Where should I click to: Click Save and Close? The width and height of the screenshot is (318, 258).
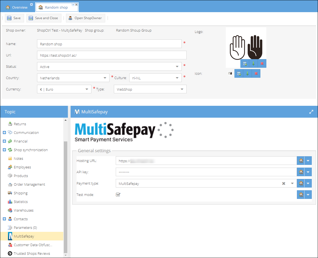pyautogui.click(x=44, y=18)
